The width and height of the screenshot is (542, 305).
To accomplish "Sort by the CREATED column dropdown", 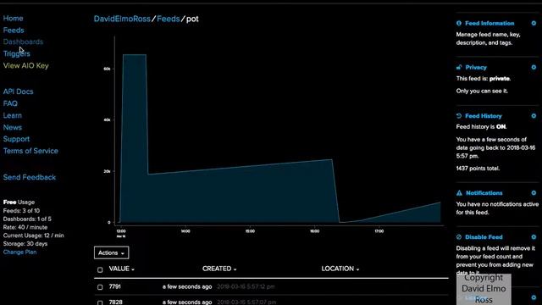I will pos(219,269).
